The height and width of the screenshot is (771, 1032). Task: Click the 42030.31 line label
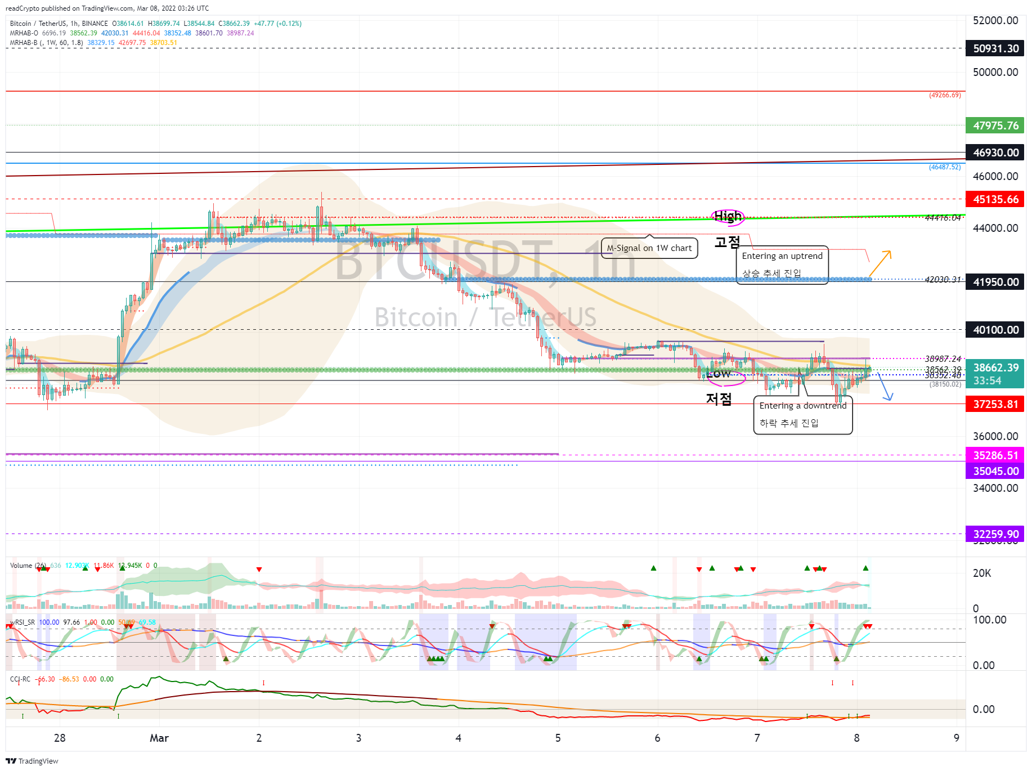point(943,279)
